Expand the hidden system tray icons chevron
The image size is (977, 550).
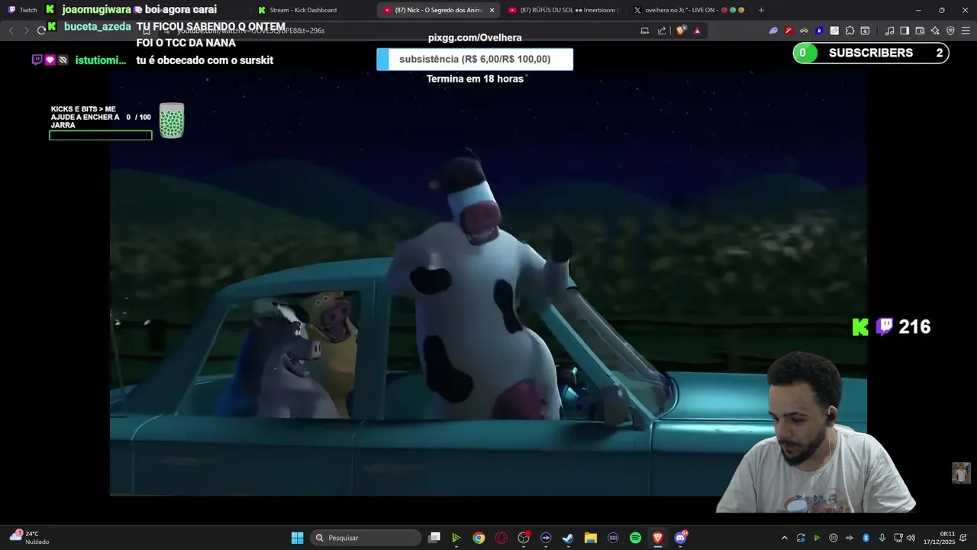click(785, 538)
